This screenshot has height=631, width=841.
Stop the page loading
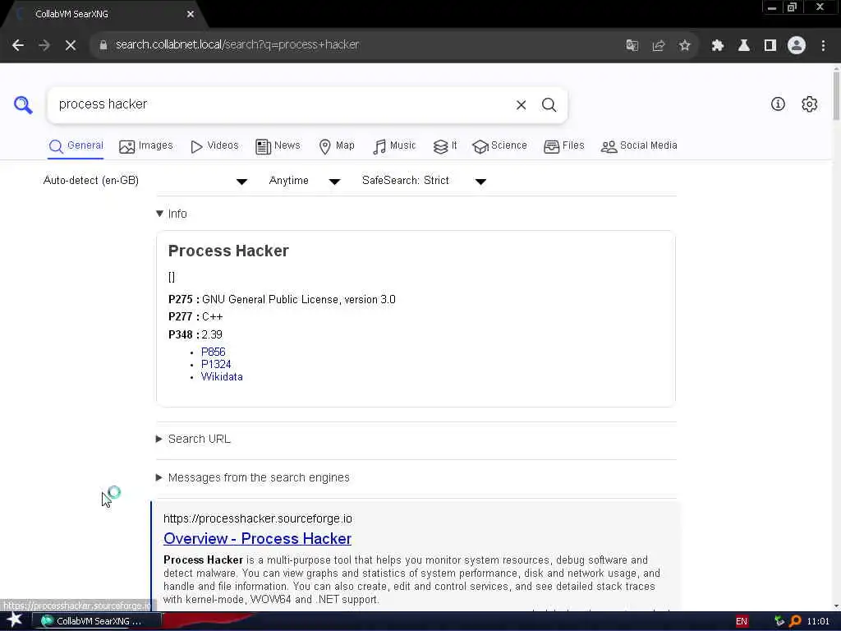[71, 45]
